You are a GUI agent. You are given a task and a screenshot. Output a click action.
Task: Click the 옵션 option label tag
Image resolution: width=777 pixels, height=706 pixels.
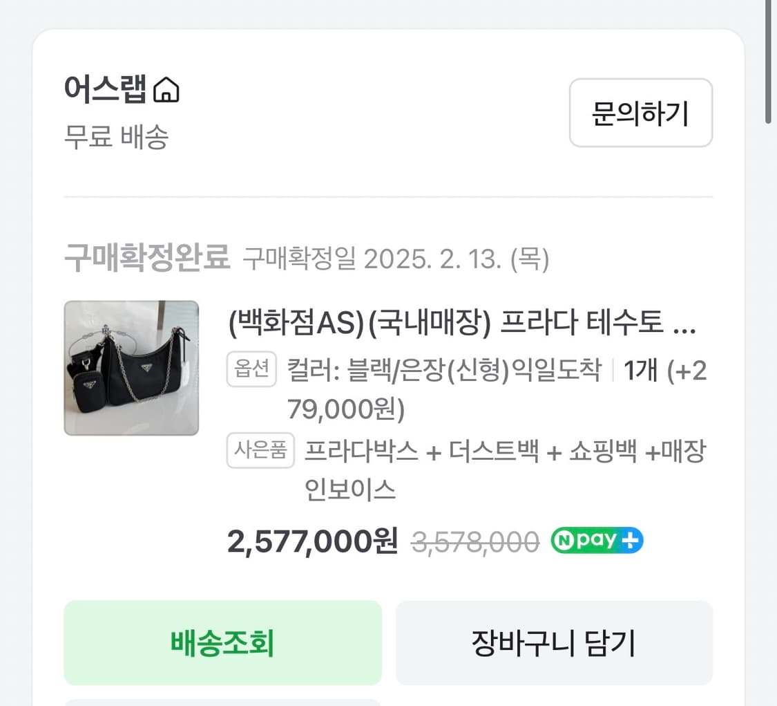[x=252, y=369]
